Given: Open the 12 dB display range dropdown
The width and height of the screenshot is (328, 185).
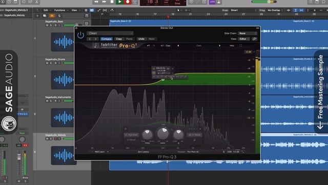Looking at the screenshot, I should pyautogui.click(x=248, y=52).
